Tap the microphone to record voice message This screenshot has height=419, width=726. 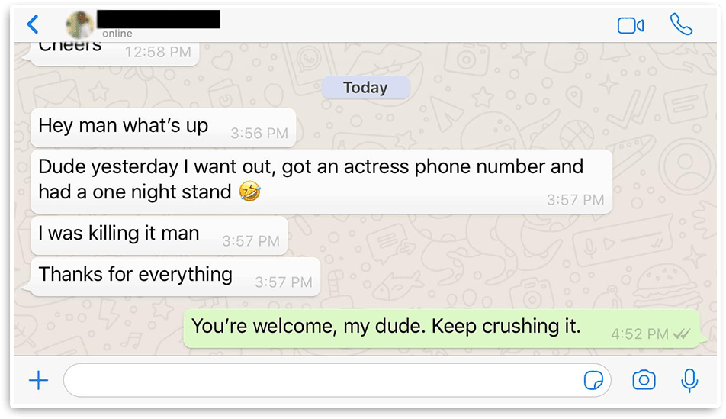689,381
